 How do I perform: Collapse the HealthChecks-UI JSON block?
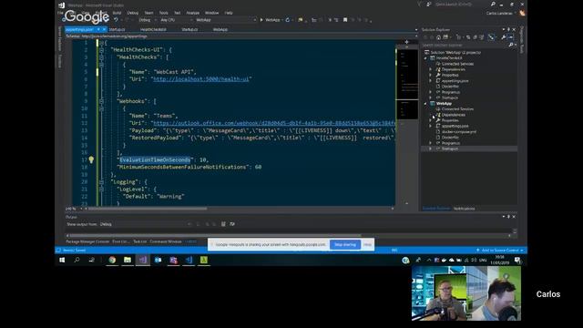pyautogui.click(x=101, y=50)
